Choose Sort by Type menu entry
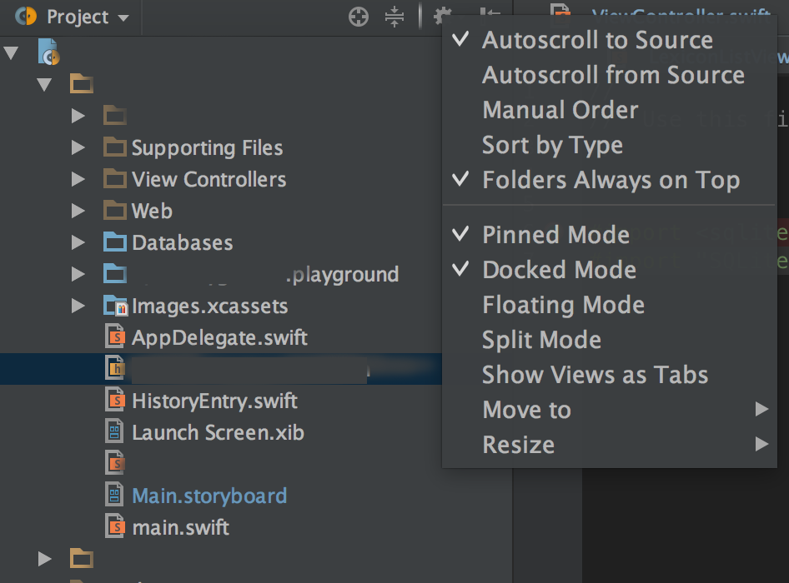Screen dimensions: 789x583 click(552, 145)
